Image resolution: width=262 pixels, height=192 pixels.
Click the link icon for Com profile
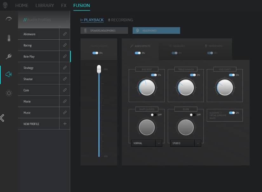[65, 90]
